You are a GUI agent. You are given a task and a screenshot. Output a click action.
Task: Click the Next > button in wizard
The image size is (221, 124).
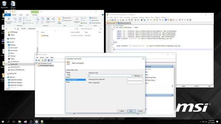click(131, 111)
